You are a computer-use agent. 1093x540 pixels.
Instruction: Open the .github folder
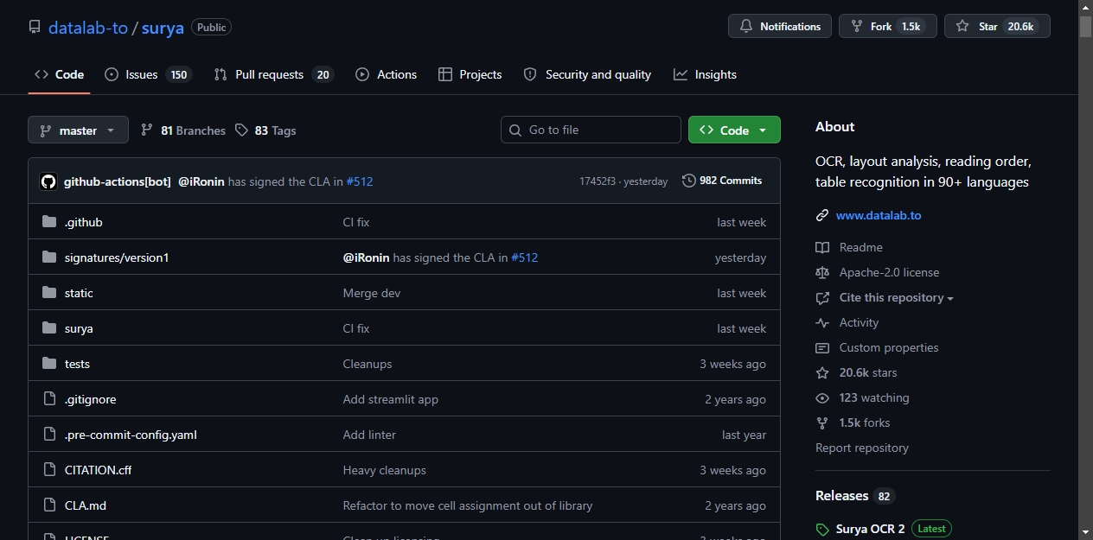84,222
